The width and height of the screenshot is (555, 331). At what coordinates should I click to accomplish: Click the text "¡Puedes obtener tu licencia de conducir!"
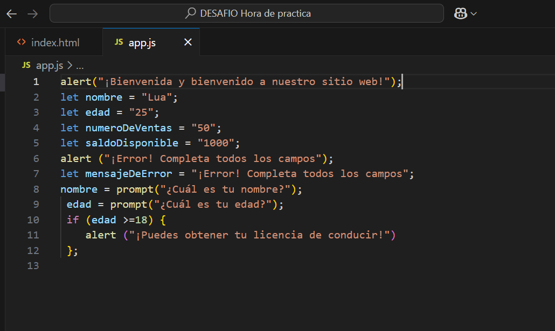[259, 235]
